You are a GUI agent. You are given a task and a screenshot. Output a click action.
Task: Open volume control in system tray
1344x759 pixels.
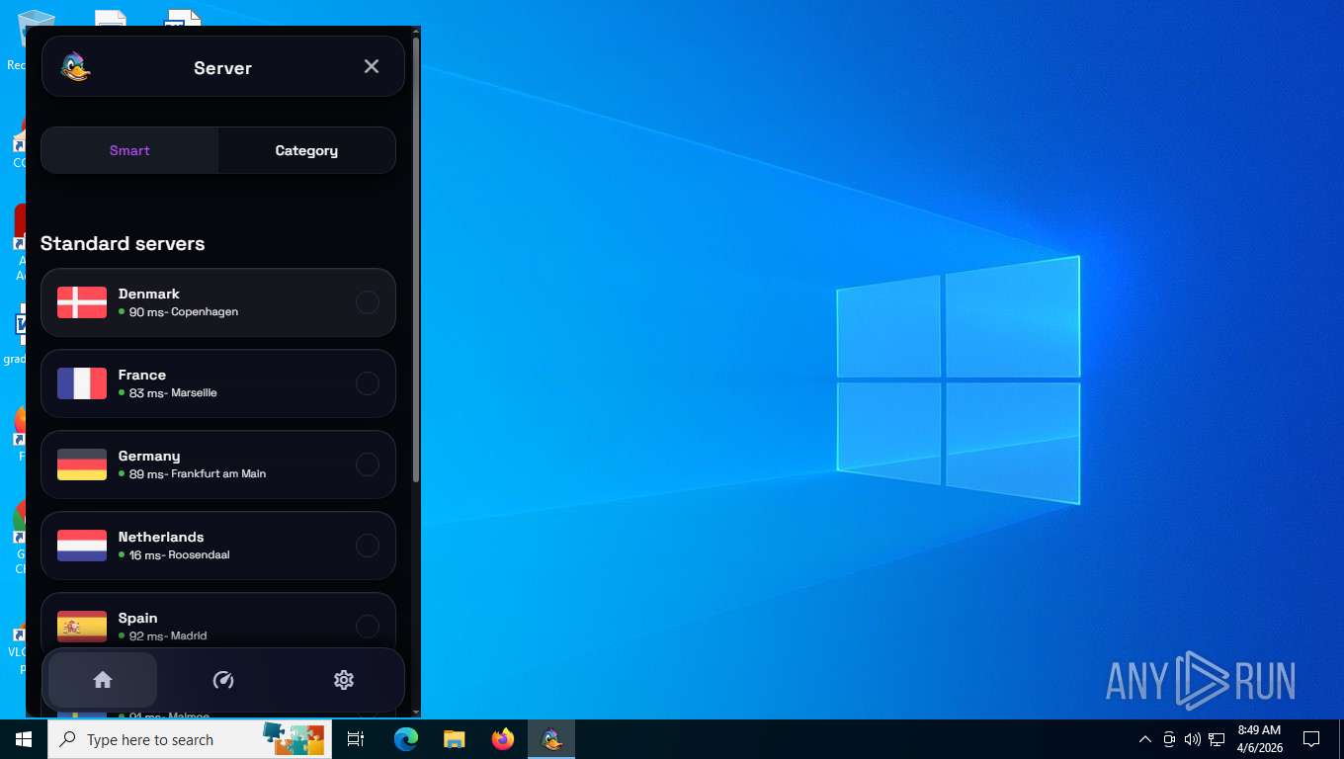[x=1193, y=739]
